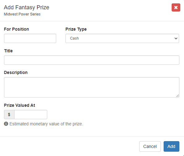Click the dollar sign addon of the prize value

point(9,115)
